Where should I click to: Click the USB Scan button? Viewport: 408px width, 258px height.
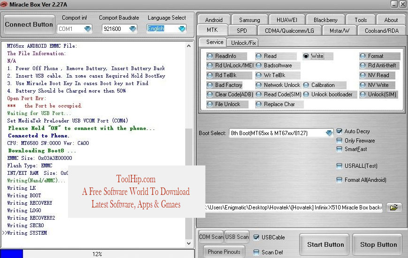point(237,237)
